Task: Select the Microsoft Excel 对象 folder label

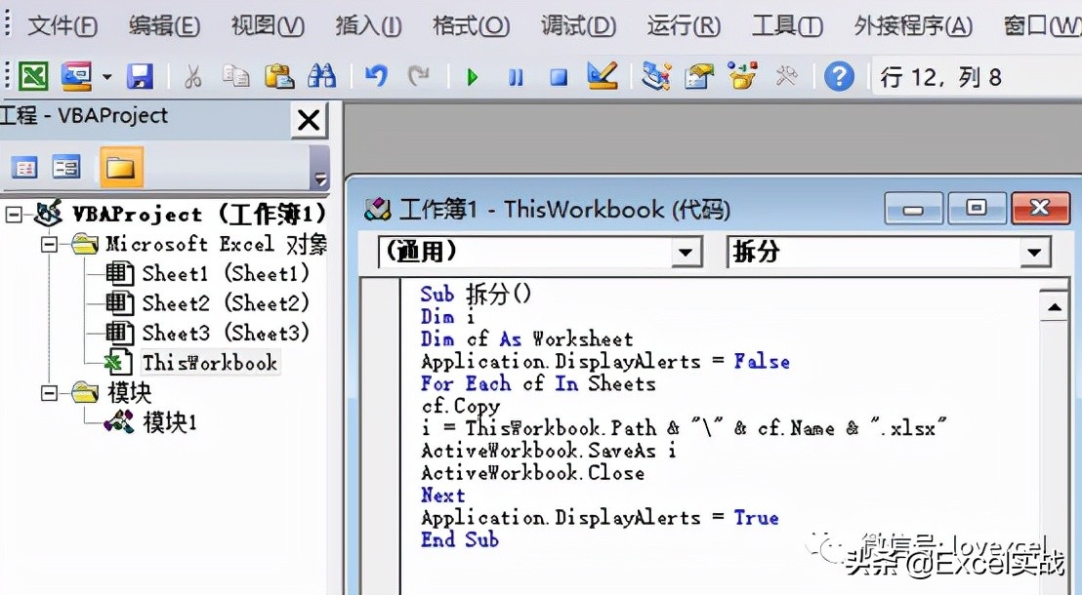Action: coord(216,244)
